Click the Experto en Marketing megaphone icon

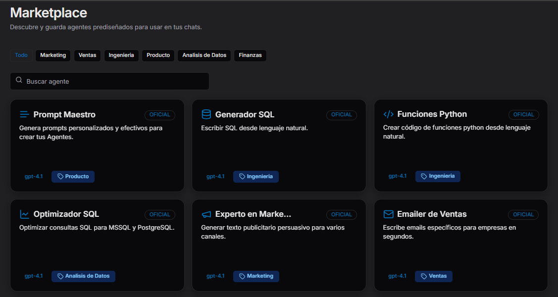pos(206,214)
